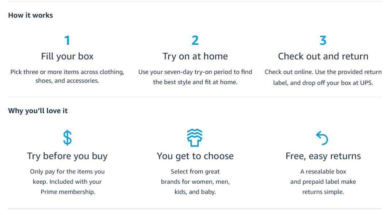Click the 'Why you'll love it' header
Viewport: 390px width, 215px height.
click(x=38, y=111)
